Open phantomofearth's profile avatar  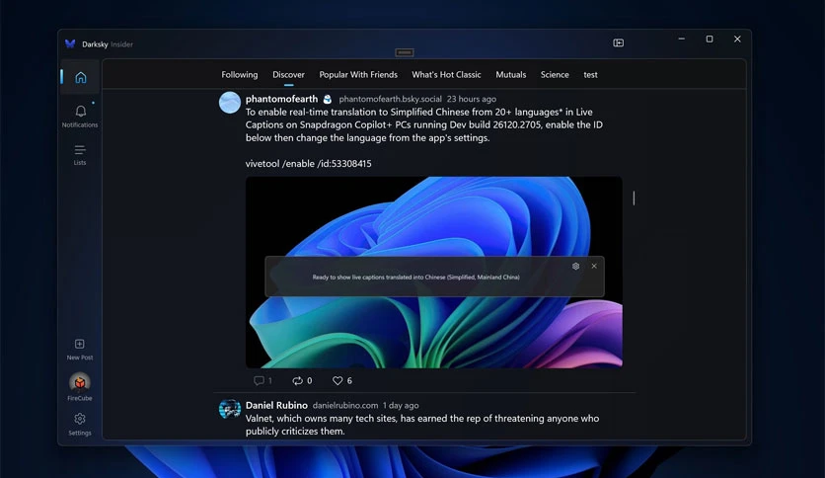pos(230,102)
